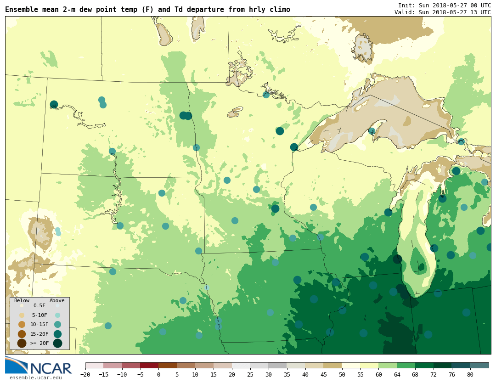Image resolution: width=496 pixels, height=383 pixels.
Task: Click the Below 5-10F tan legend circle
Action: pyautogui.click(x=22, y=315)
